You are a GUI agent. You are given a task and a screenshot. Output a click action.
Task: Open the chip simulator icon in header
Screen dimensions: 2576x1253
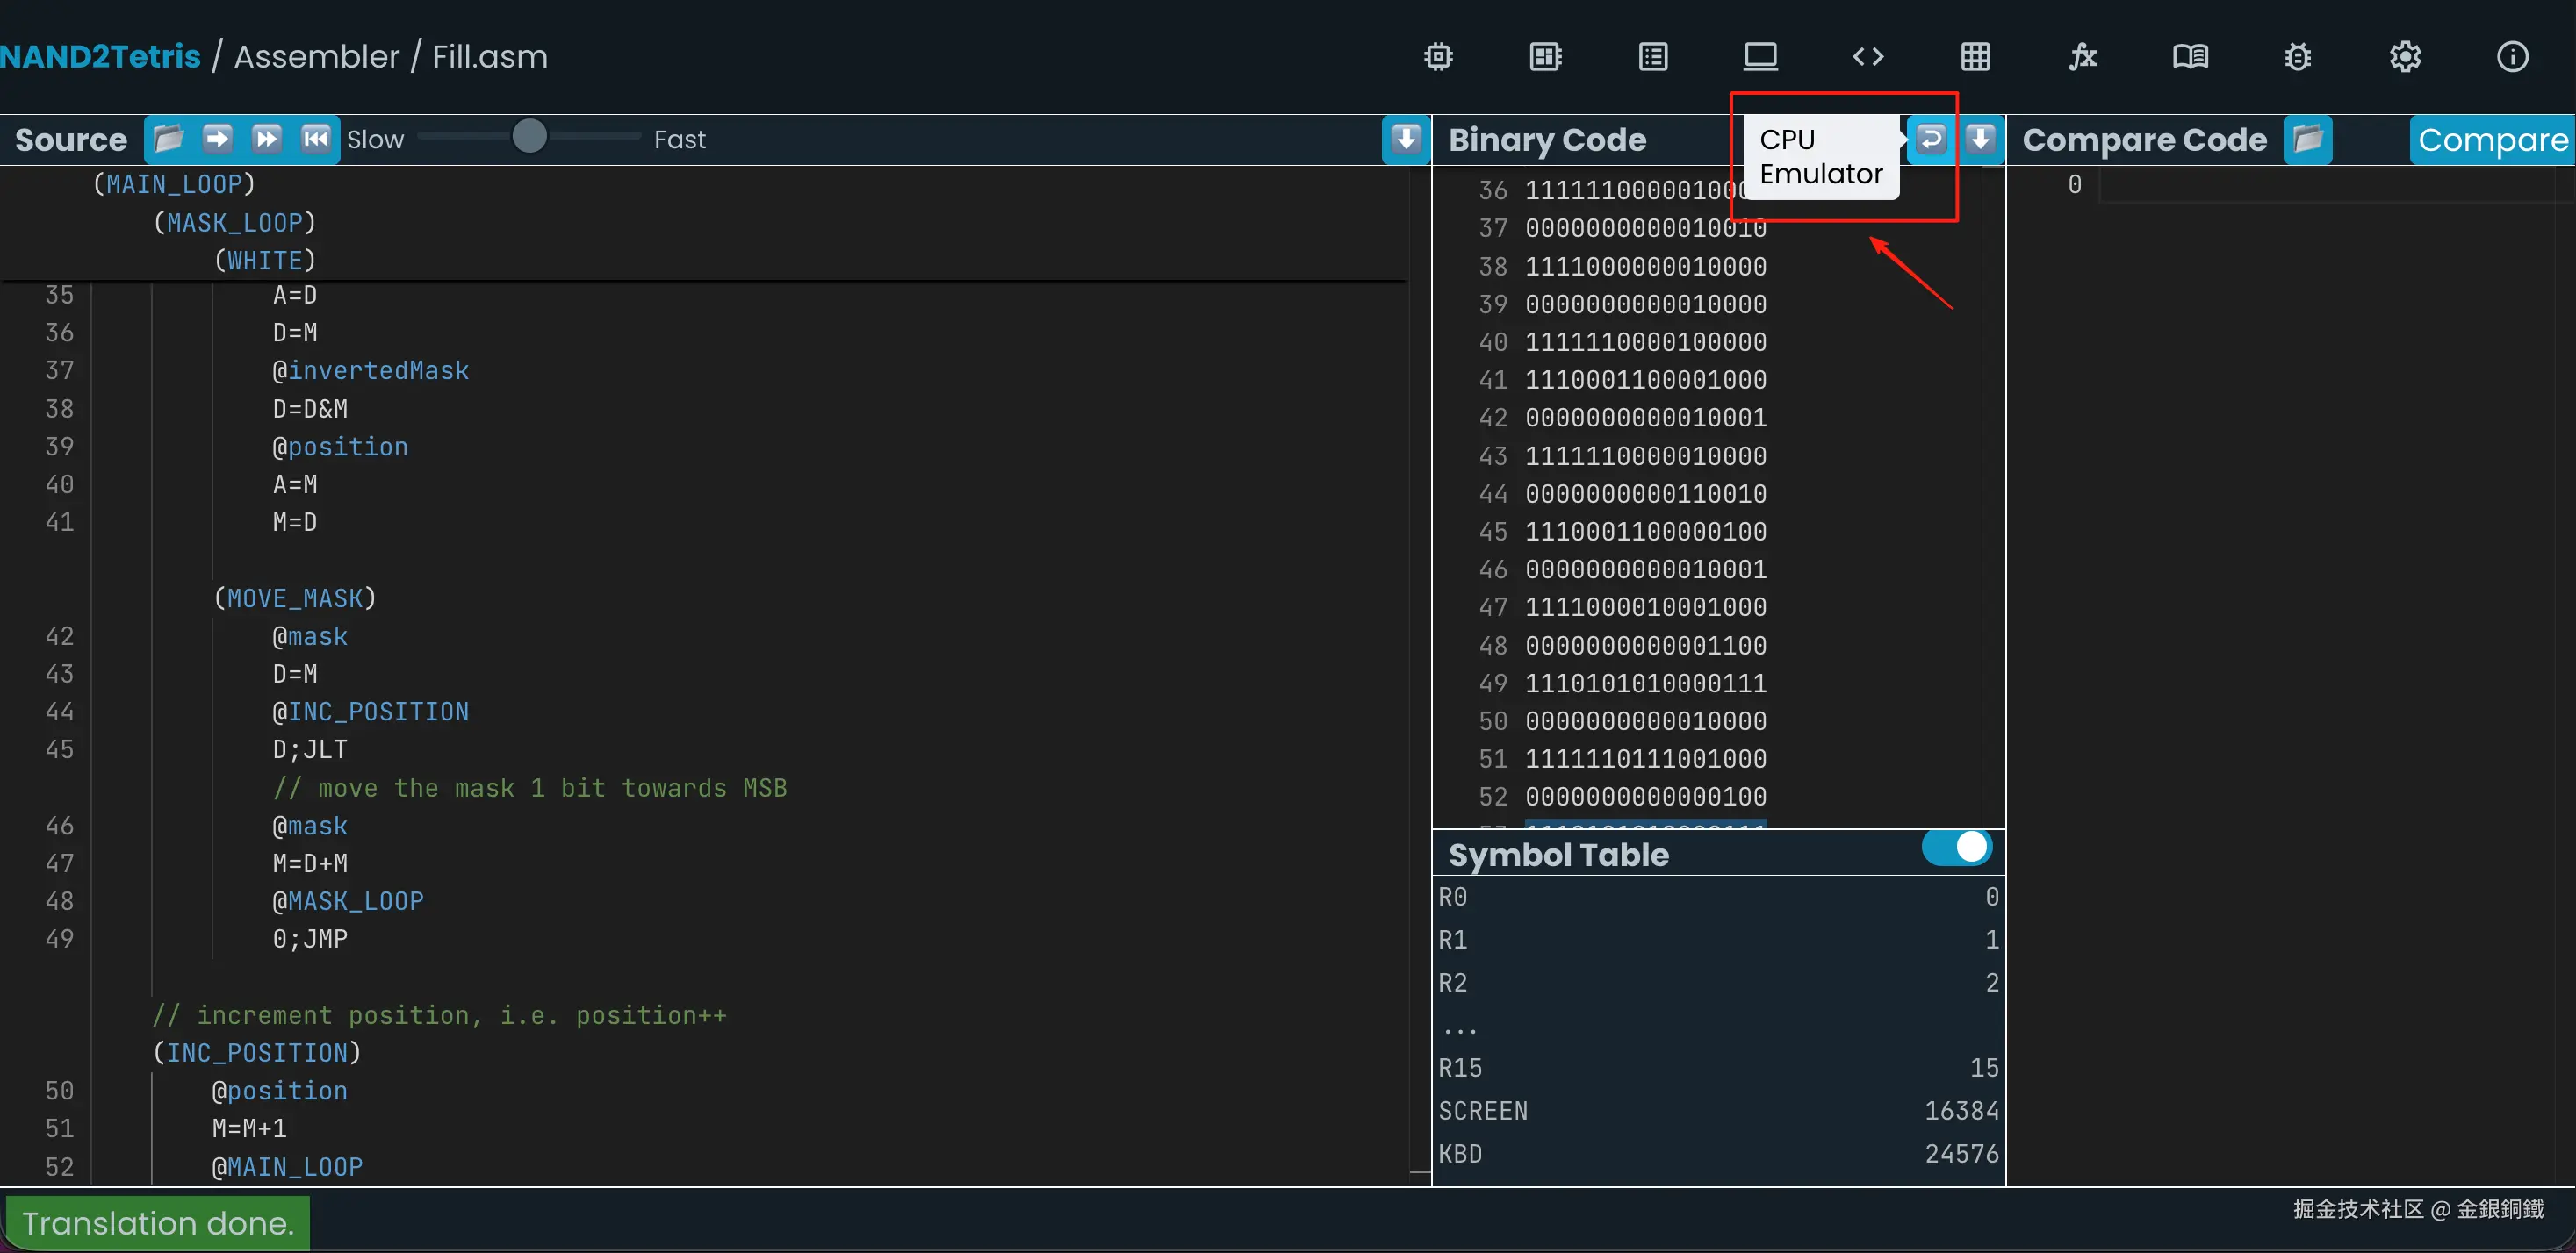tap(1438, 57)
